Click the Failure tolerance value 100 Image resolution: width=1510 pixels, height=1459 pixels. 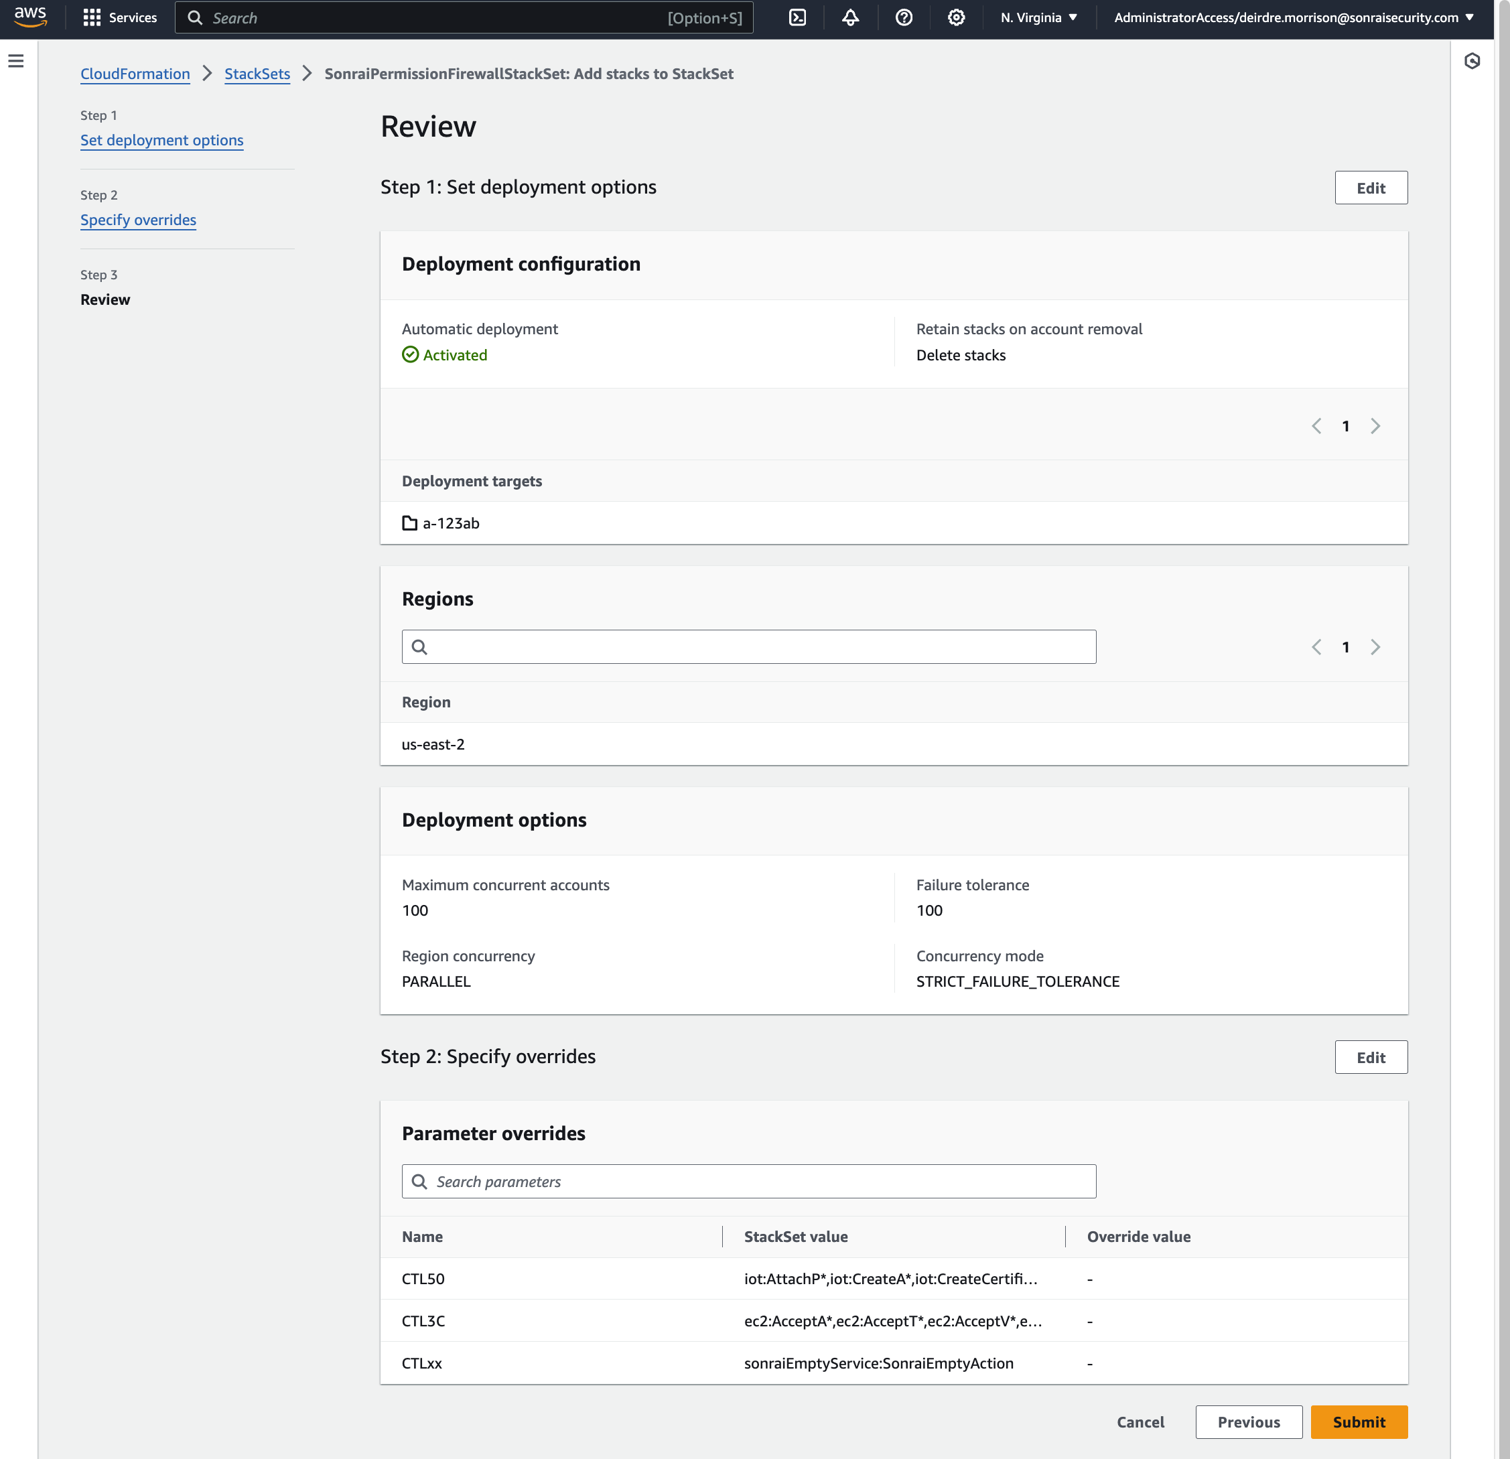[x=929, y=910]
